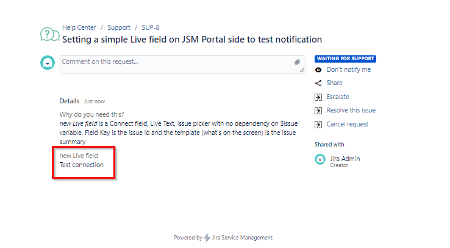Click the commenter avatar beside comment box
This screenshot has height=248, width=450.
click(x=48, y=63)
